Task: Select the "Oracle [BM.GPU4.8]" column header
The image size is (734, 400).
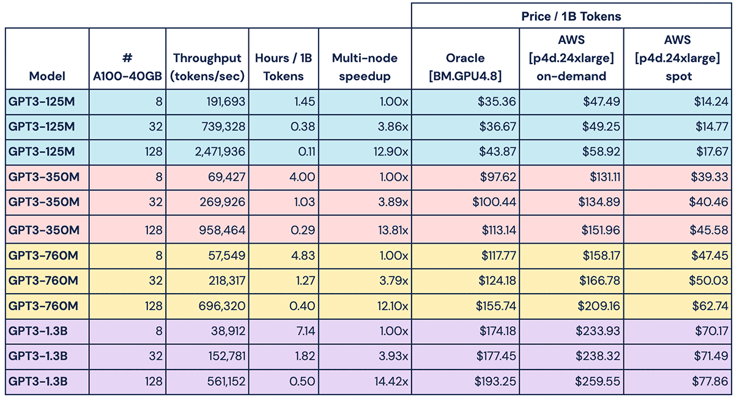Action: click(x=465, y=67)
